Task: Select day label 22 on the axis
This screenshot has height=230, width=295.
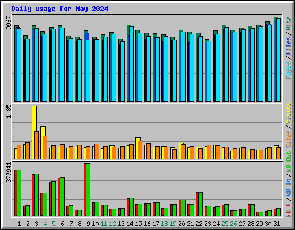Action: pyautogui.click(x=199, y=224)
